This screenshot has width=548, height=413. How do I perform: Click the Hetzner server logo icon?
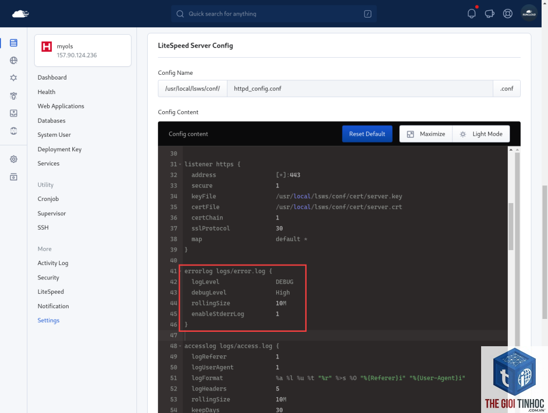[x=47, y=46]
